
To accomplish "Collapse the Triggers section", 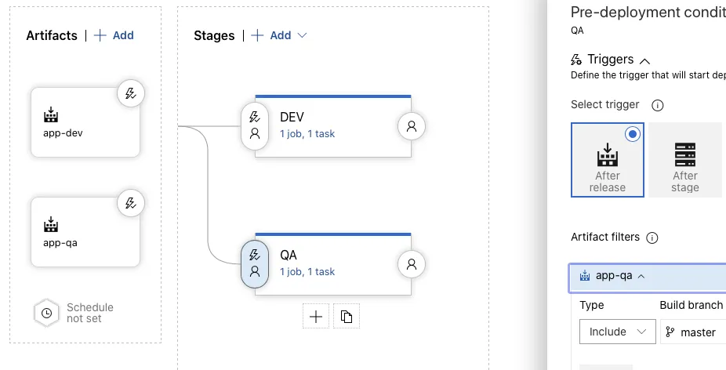I will (x=644, y=60).
